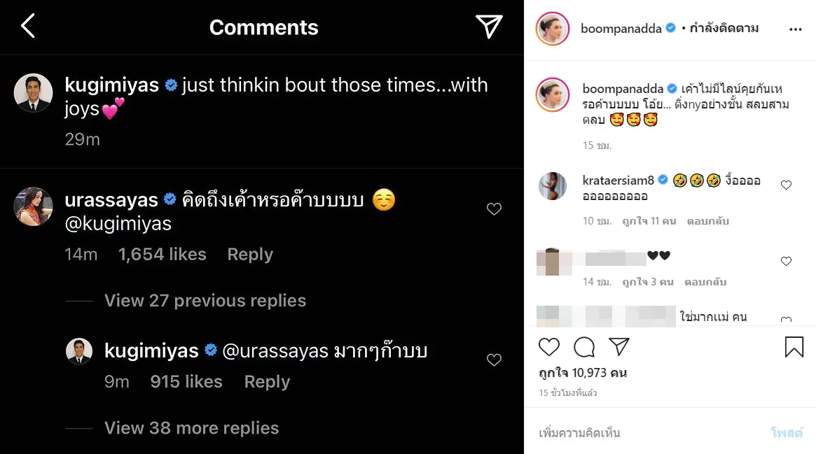Like urassayas's comment with the heart
This screenshot has height=454, width=816.
[x=494, y=209]
